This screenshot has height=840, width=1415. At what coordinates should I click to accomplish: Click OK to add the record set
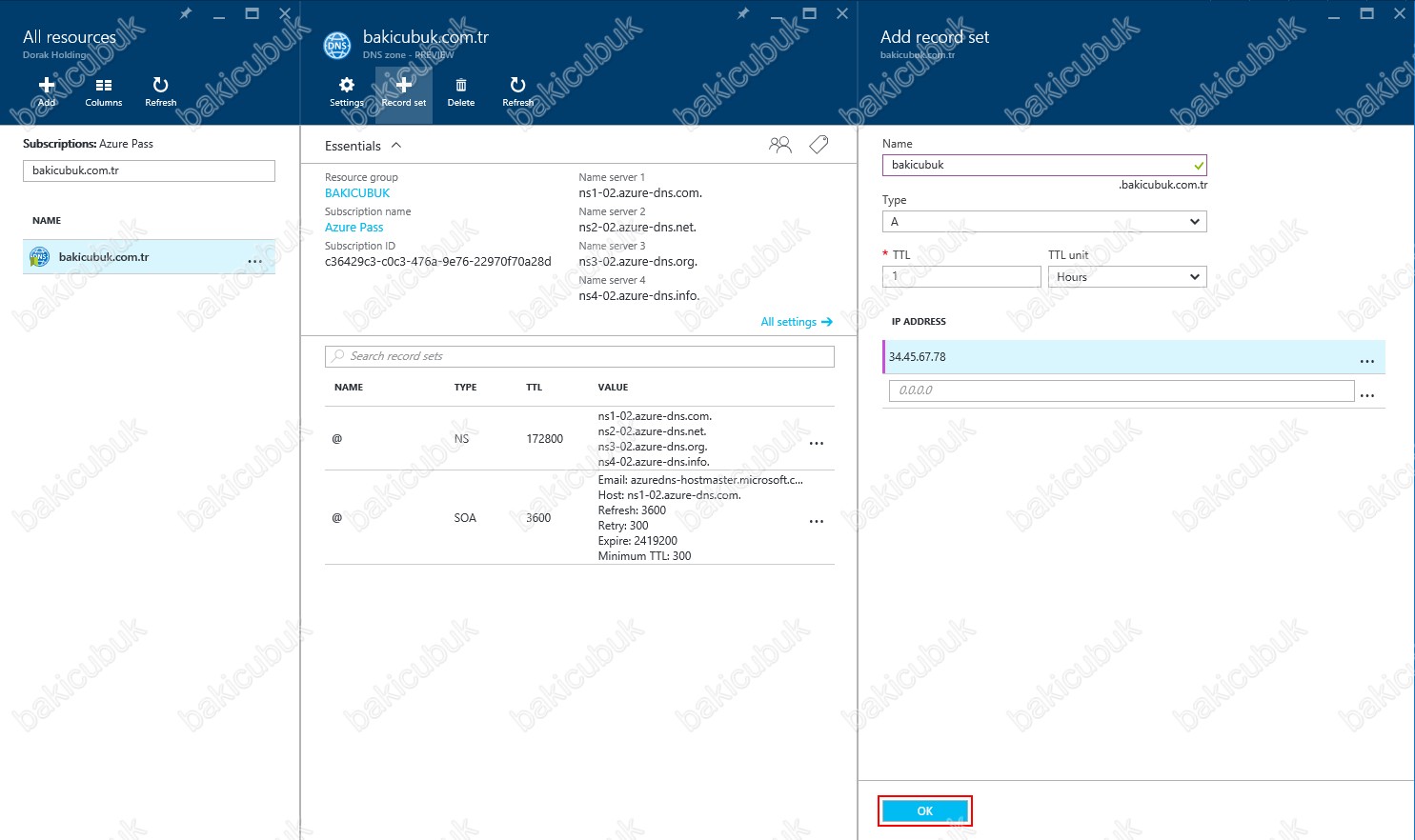924,810
